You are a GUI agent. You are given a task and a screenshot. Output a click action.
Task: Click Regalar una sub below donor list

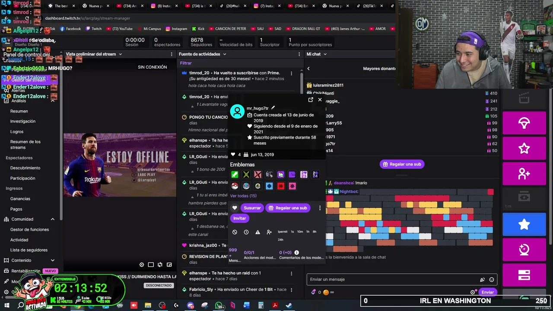(x=401, y=164)
